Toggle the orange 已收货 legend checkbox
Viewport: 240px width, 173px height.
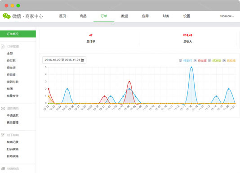tap(224, 60)
